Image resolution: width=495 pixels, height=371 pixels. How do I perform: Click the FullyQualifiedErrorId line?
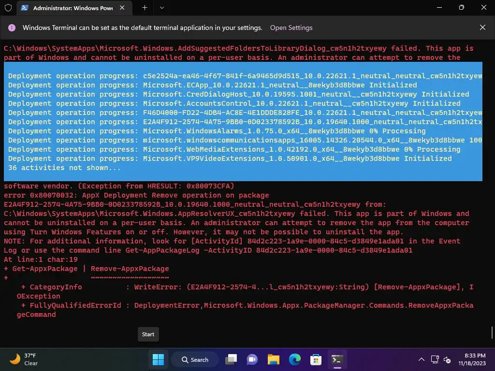(x=245, y=310)
